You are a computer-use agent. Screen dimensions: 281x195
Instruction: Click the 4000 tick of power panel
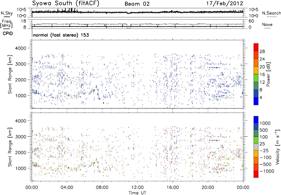pos(21,48)
